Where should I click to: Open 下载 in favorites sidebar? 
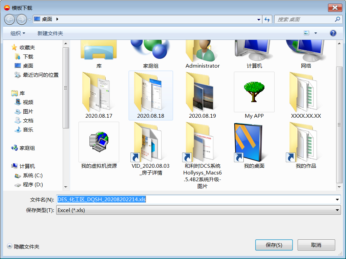tap(24, 57)
